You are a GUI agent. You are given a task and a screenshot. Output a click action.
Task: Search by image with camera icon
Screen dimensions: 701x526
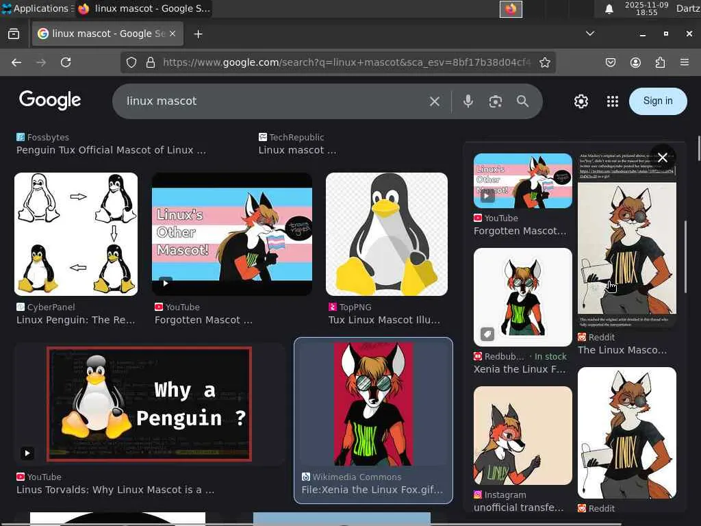[496, 101]
